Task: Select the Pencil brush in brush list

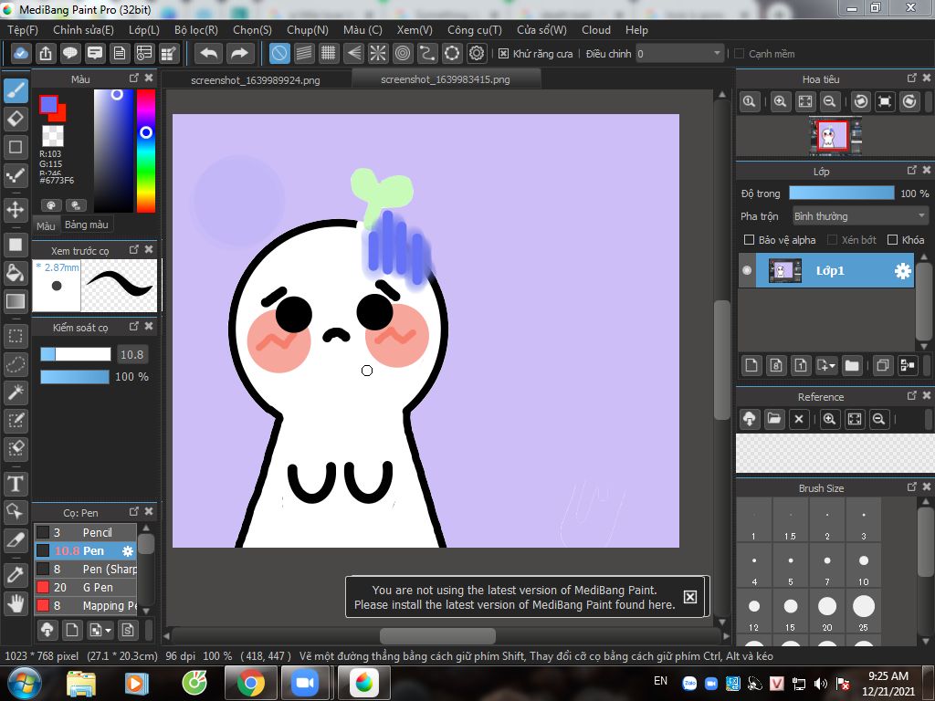Action: coord(85,532)
